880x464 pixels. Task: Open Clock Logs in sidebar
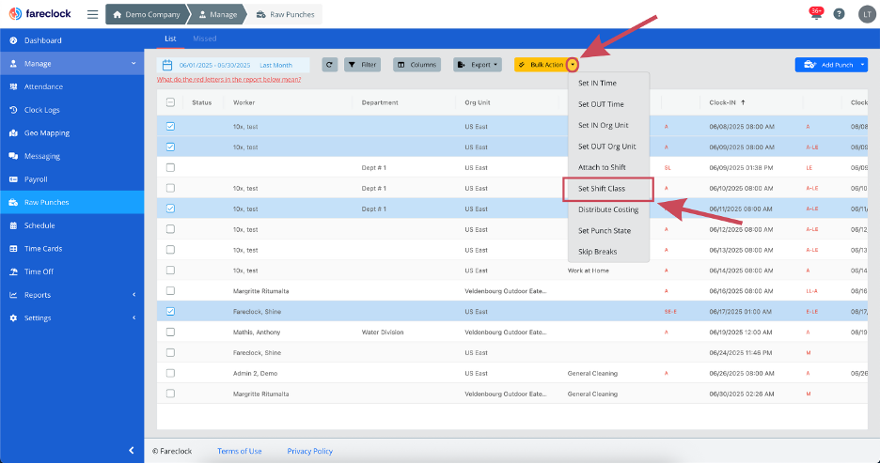[x=71, y=110]
